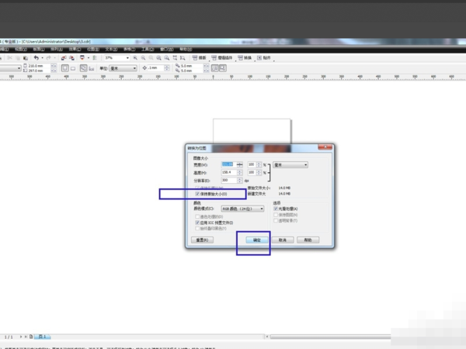Click the Export icon in the toolbar
466x349 pixels.
click(x=71, y=58)
